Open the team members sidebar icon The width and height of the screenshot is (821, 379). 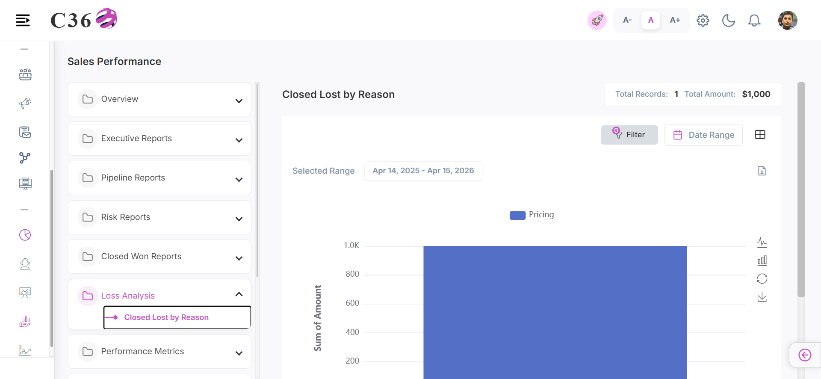25,74
